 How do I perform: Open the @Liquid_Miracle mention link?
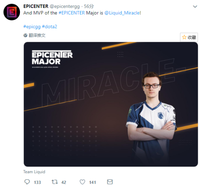click(122, 13)
